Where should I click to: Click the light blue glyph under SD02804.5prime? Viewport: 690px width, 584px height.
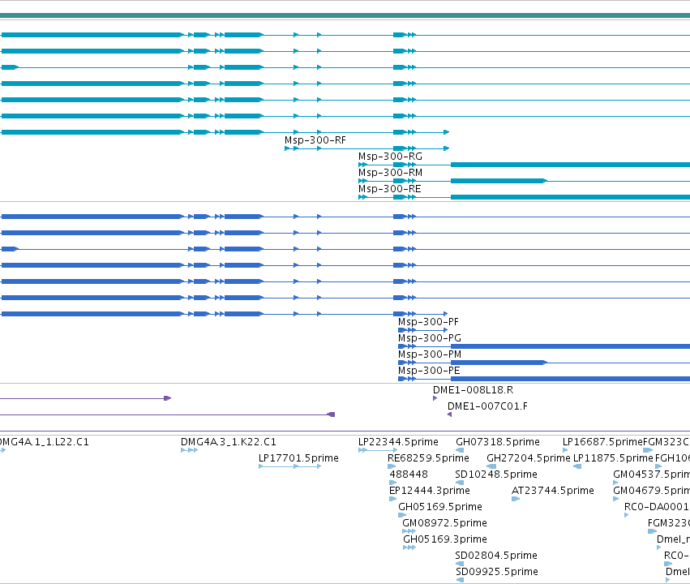click(x=460, y=564)
